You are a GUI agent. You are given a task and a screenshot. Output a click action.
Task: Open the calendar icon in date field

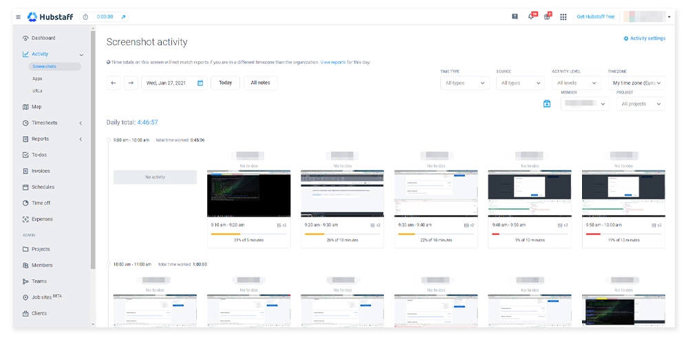[200, 82]
